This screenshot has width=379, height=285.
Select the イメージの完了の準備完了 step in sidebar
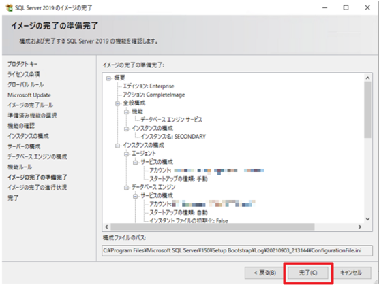37,178
